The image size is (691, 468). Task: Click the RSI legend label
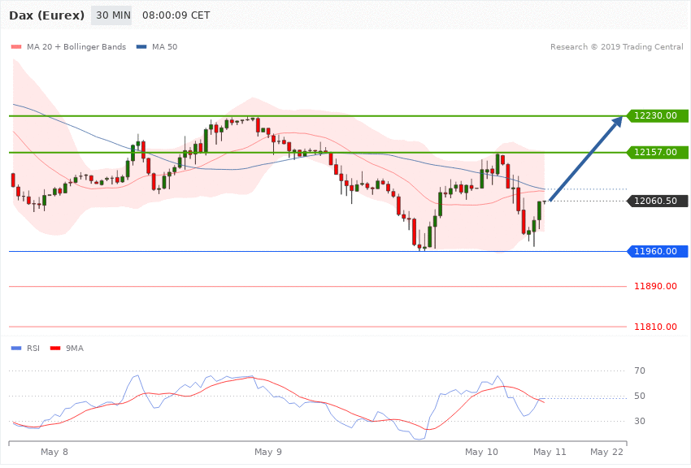tap(33, 349)
